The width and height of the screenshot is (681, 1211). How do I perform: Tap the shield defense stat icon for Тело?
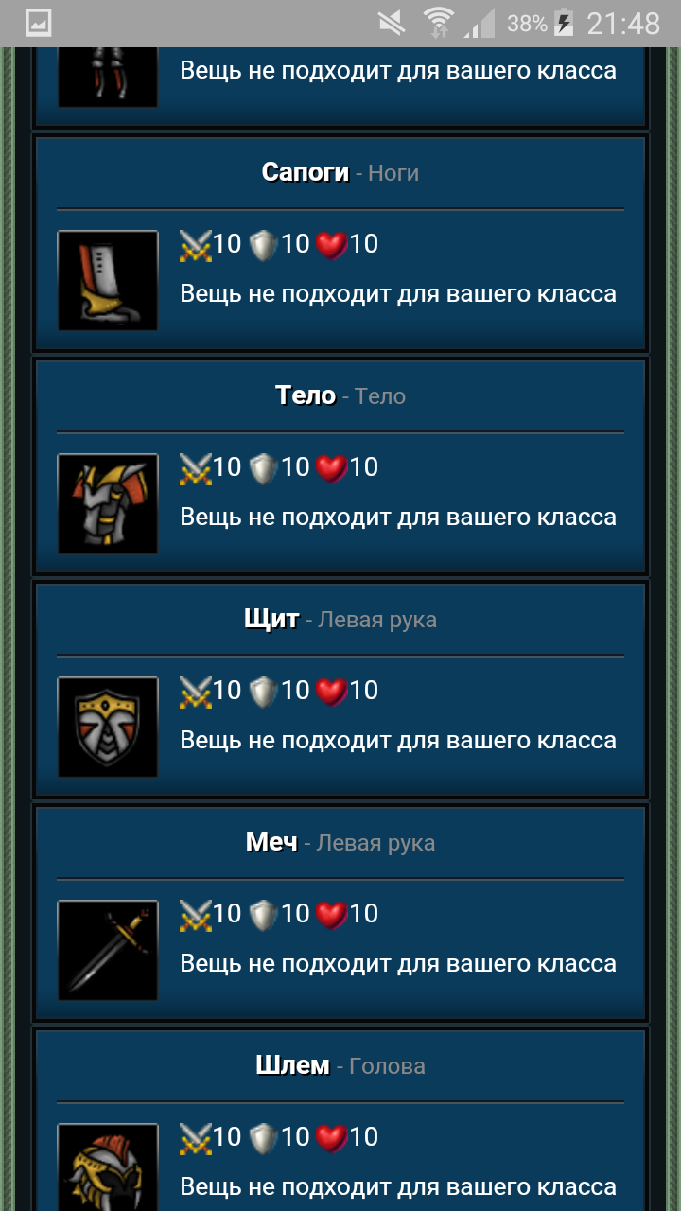pos(263,468)
